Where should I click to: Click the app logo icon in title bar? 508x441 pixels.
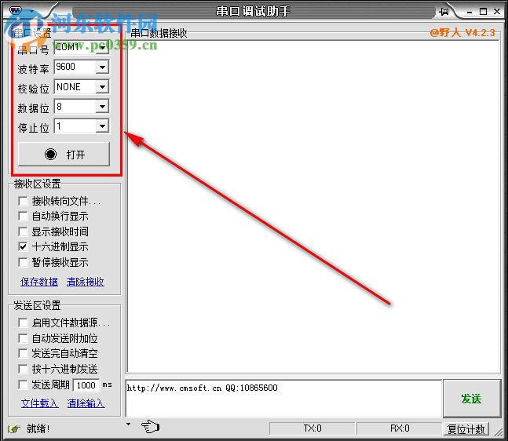(x=15, y=10)
